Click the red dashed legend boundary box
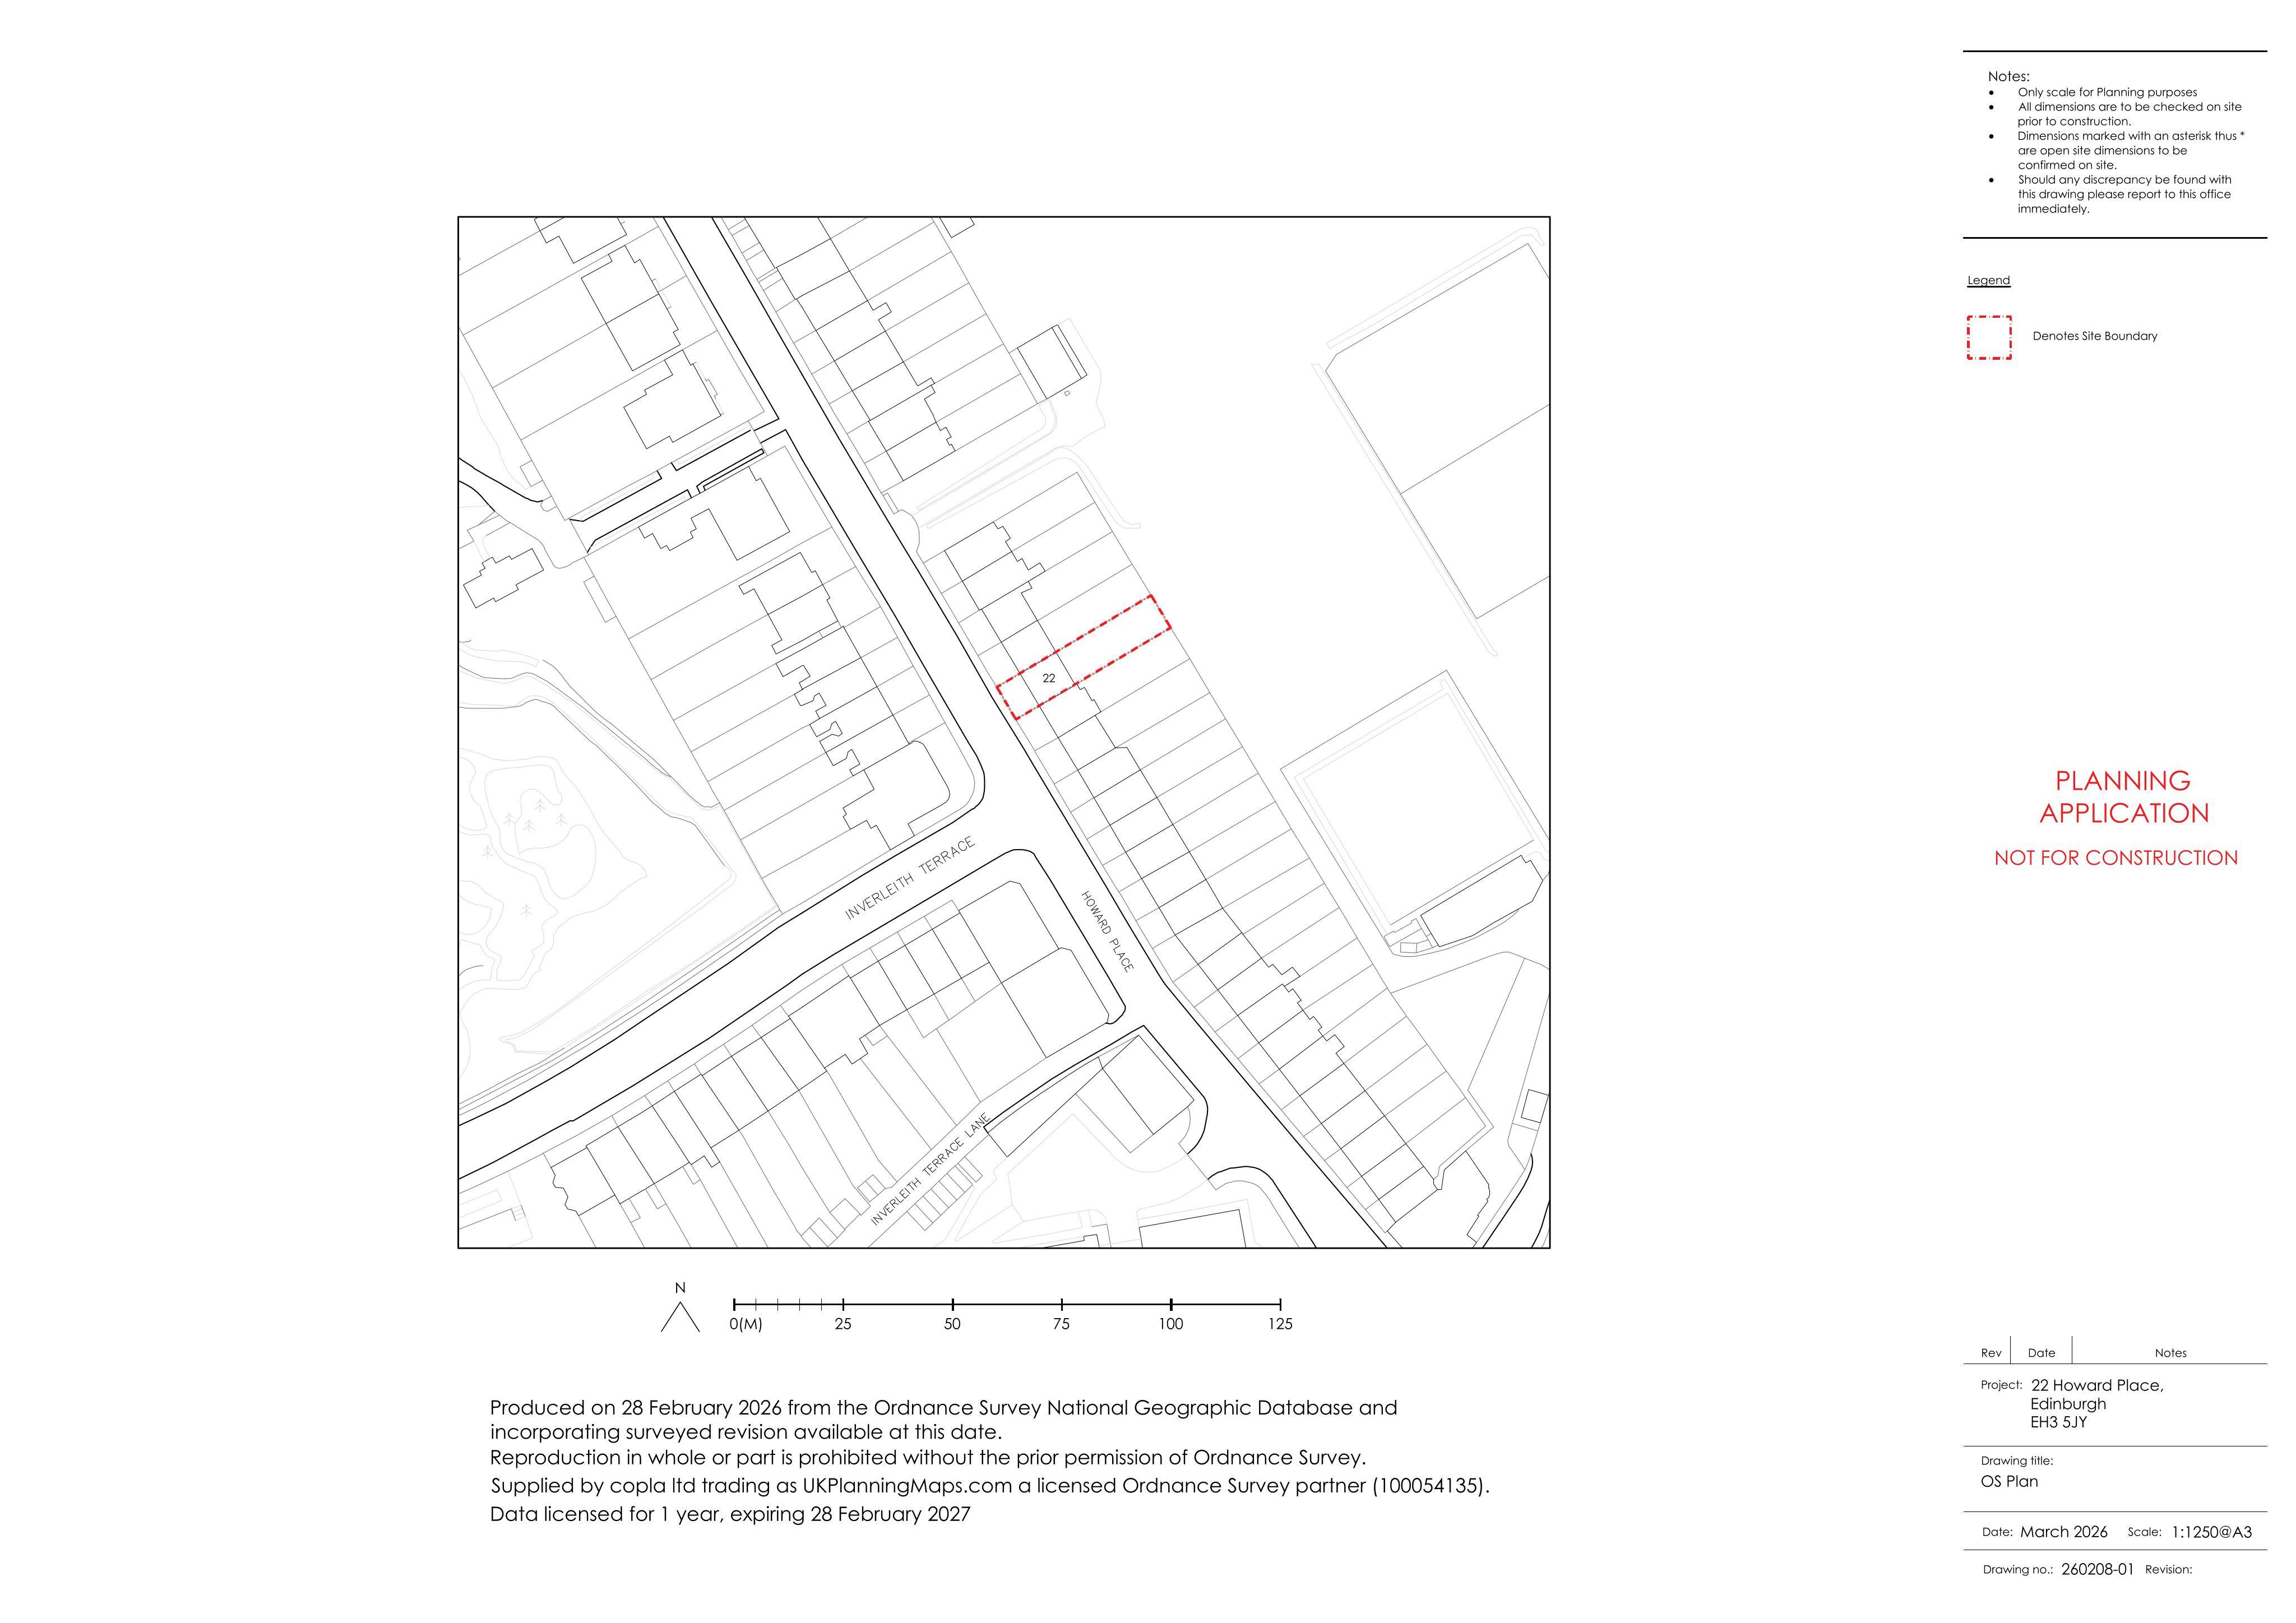Image resolution: width=2296 pixels, height=1623 pixels. tap(1989, 337)
